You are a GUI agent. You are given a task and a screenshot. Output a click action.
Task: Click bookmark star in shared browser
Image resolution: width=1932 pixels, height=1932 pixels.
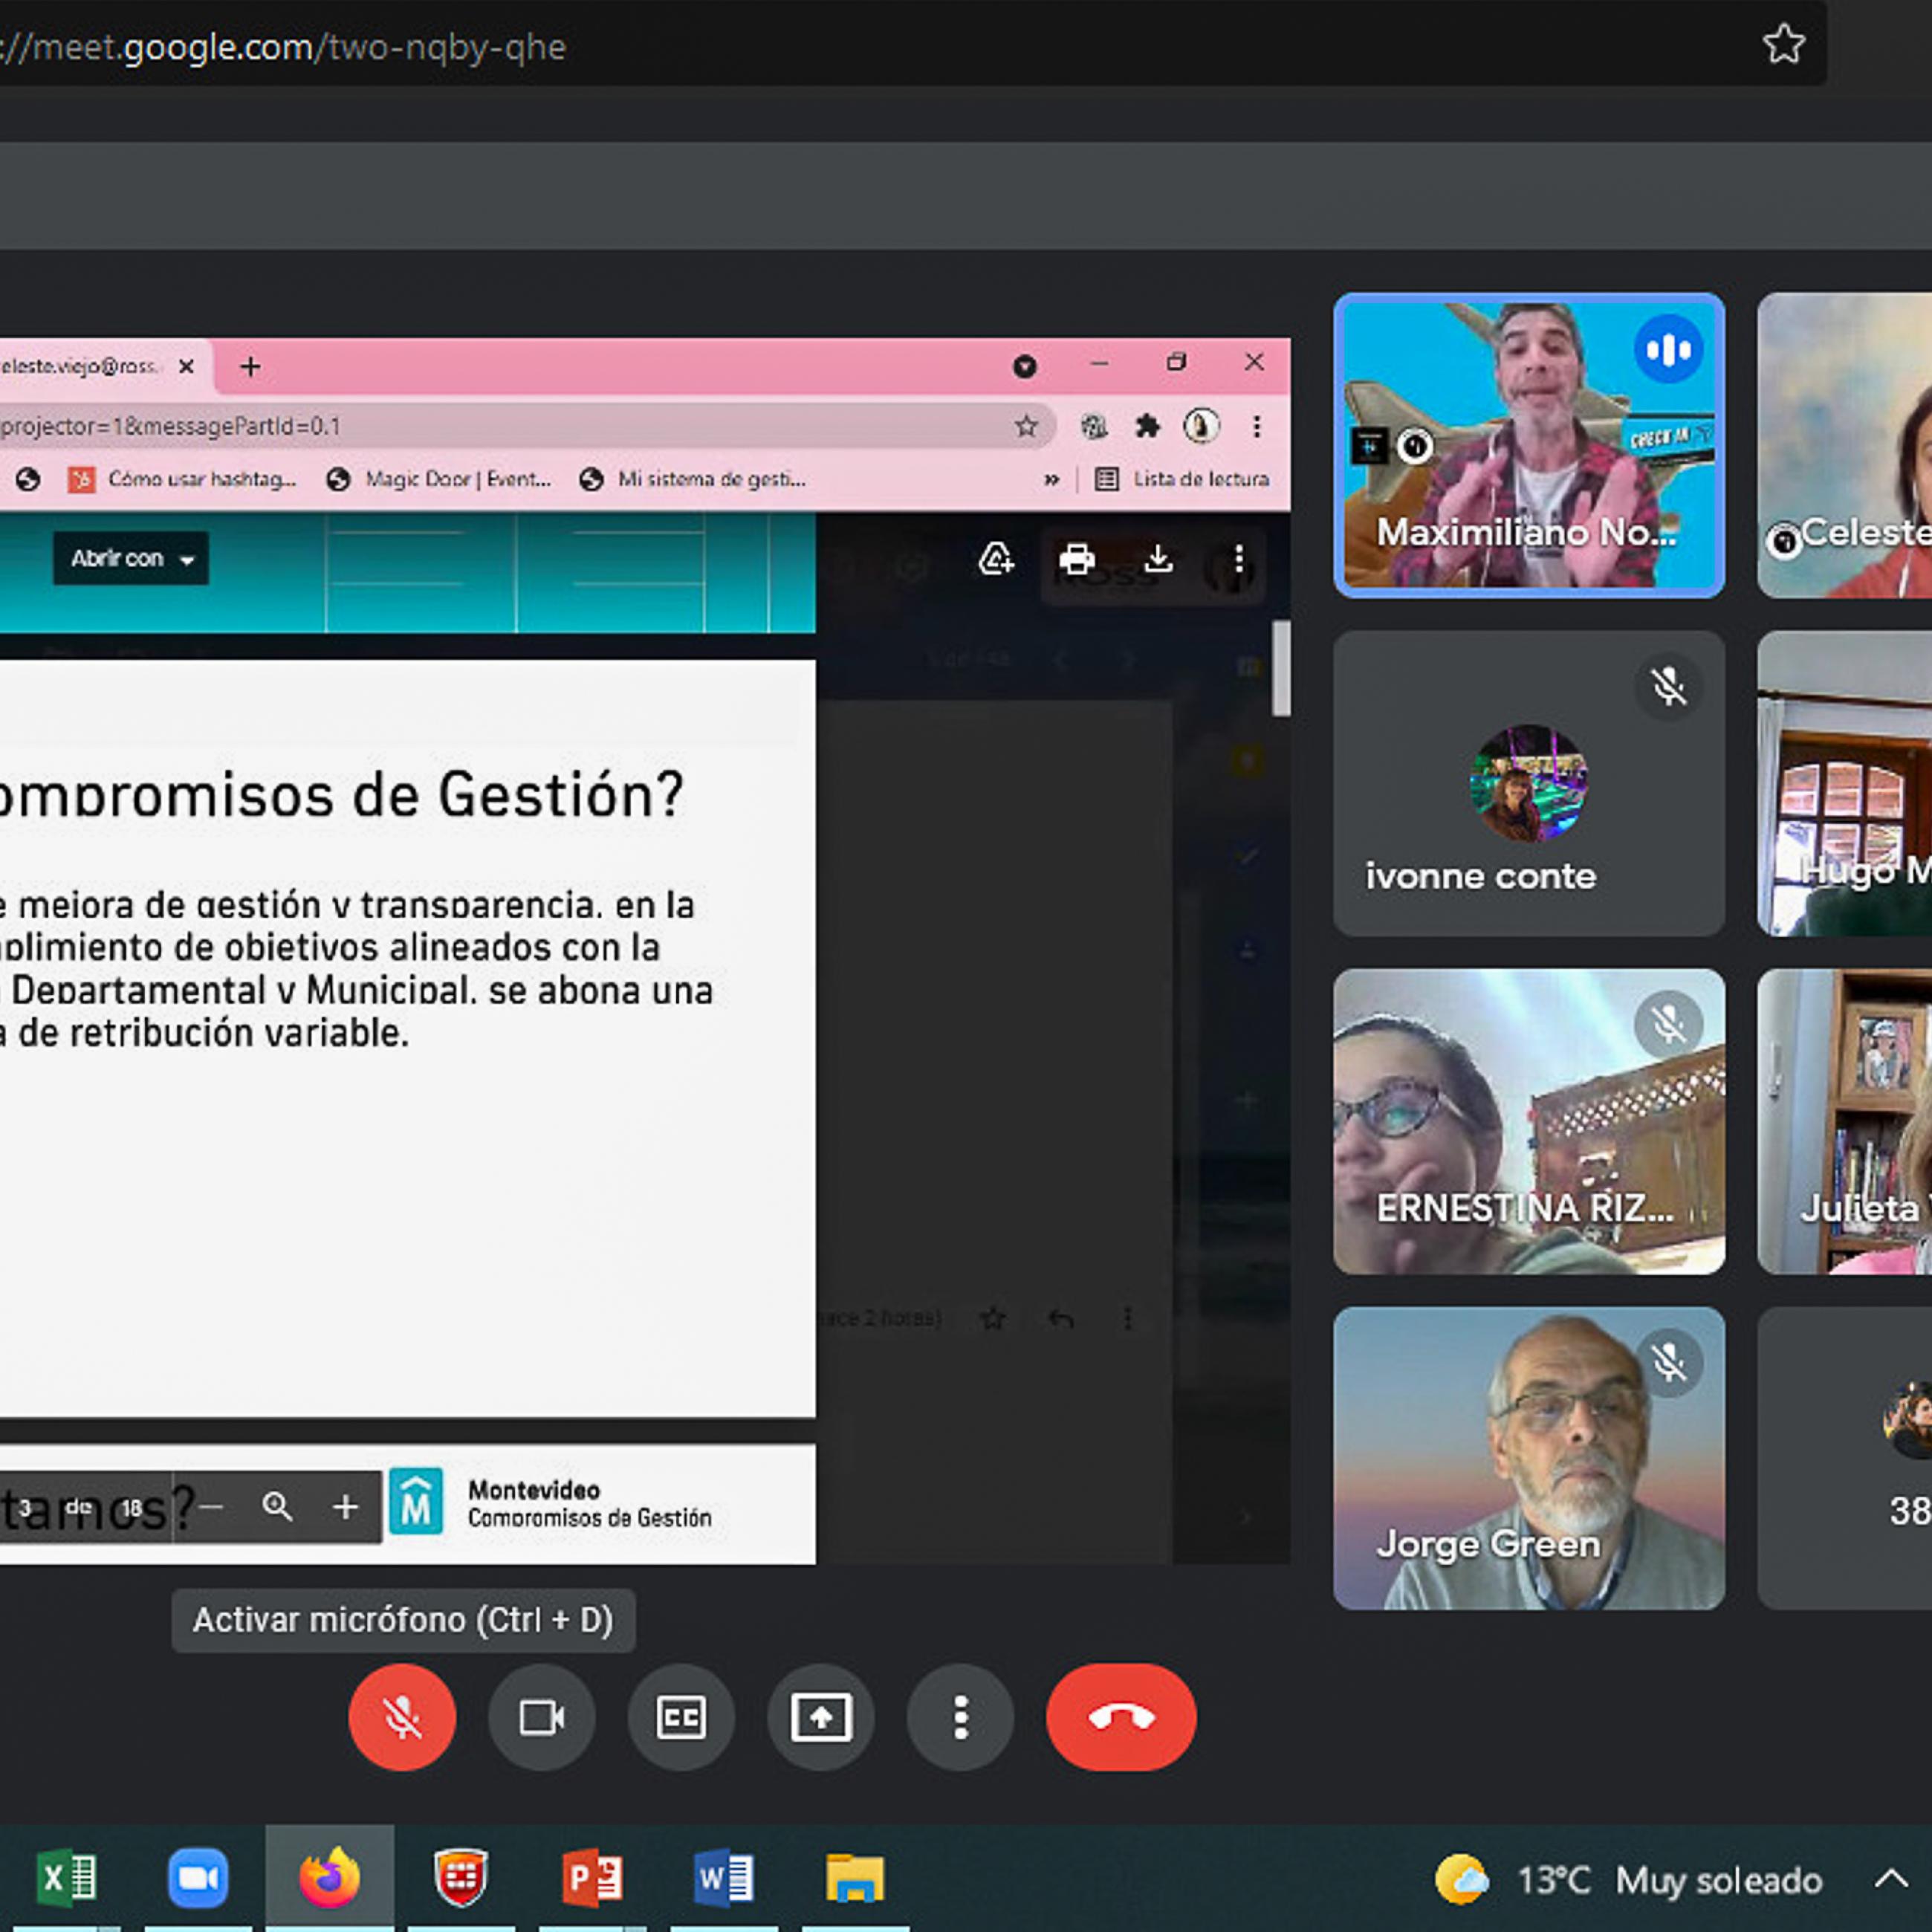(1026, 427)
